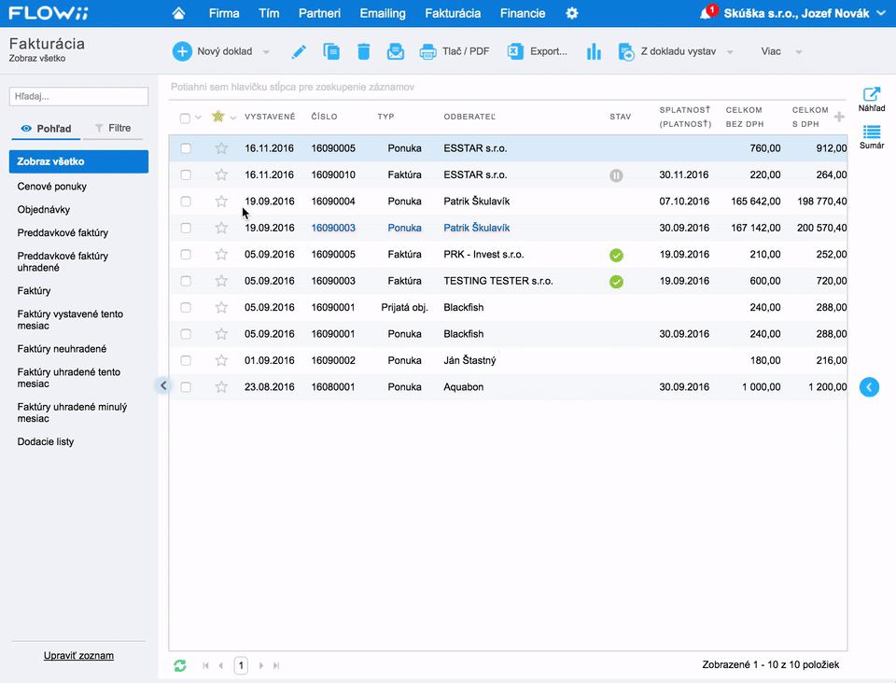This screenshot has width=896, height=683.
Task: Open document number 16090003 link
Action: (333, 228)
